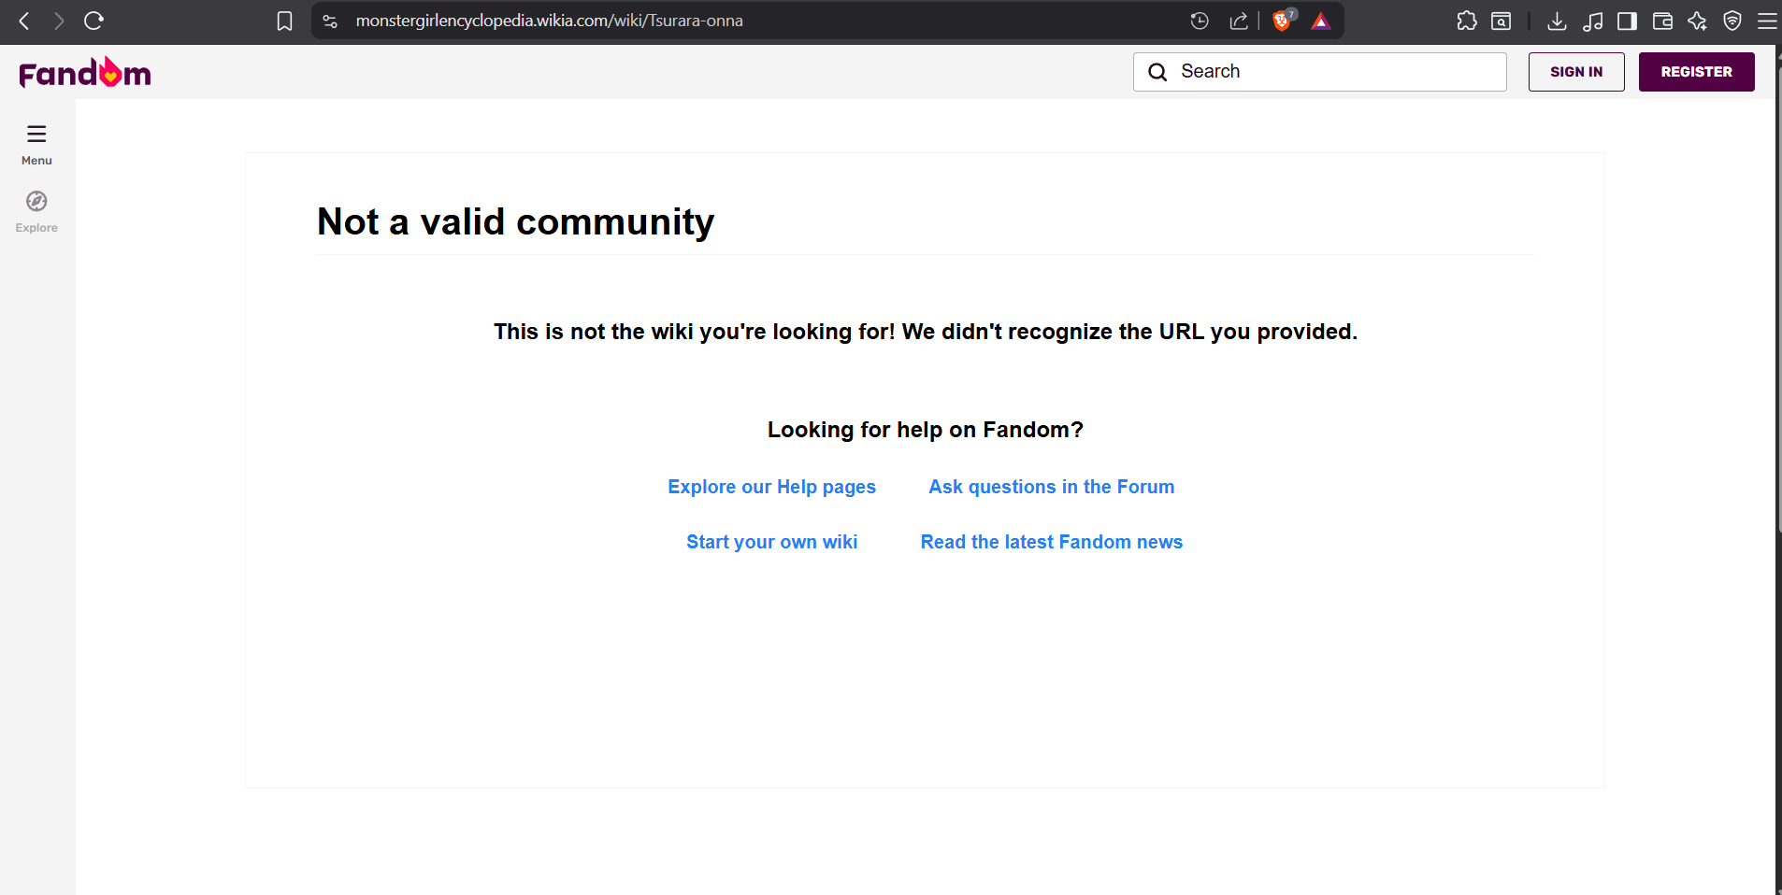Toggle the browser sidebar panel

(1627, 21)
